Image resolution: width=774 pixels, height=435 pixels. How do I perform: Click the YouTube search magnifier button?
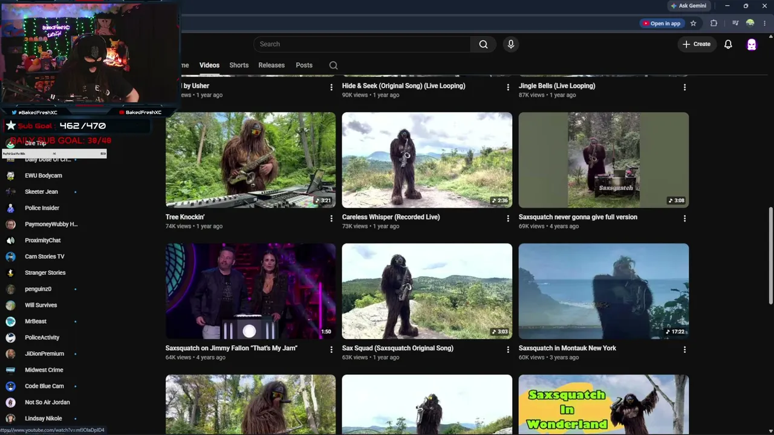click(483, 44)
